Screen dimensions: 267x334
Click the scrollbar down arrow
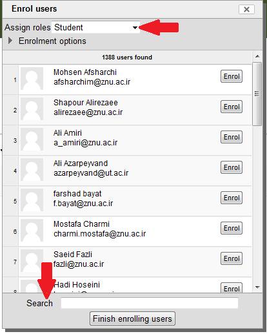(x=257, y=287)
